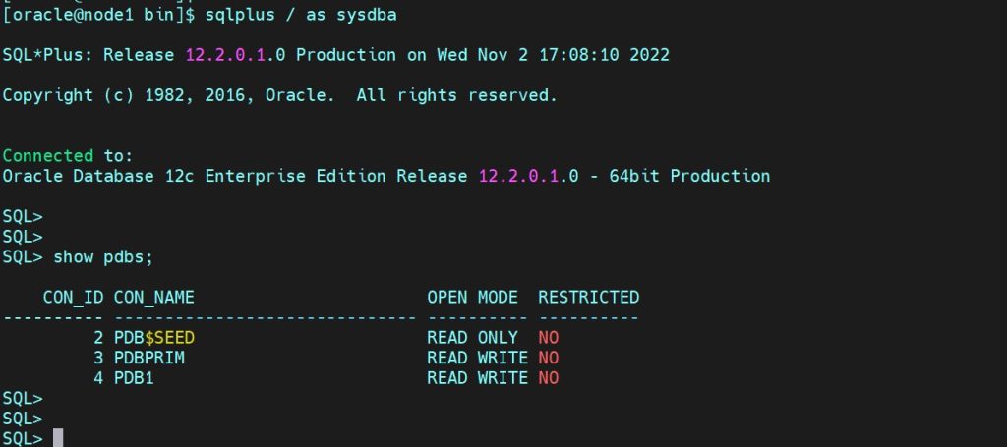This screenshot has width=1007, height=447.
Task: Select the PDBPRIM container name
Action: point(149,358)
